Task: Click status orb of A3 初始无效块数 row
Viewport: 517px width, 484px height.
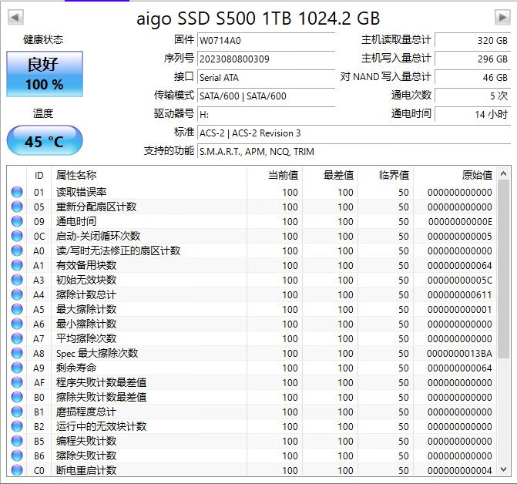Action: click(x=17, y=280)
